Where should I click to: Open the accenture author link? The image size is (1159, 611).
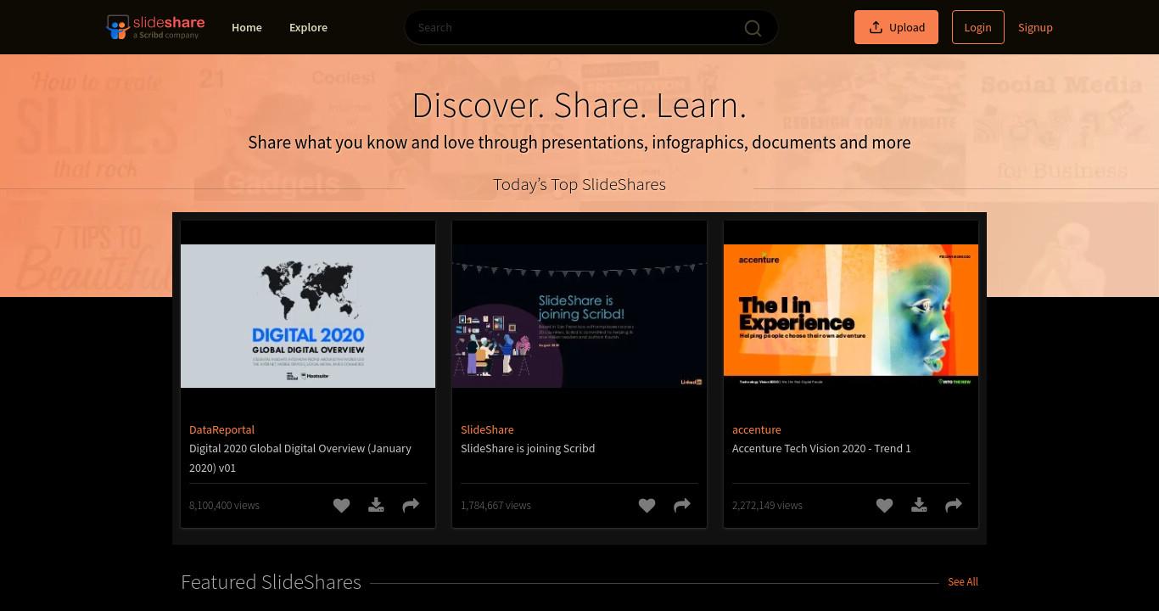757,429
